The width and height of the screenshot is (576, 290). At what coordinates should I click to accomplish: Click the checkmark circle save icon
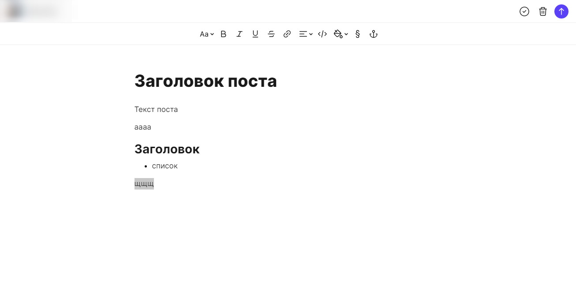[x=524, y=11]
